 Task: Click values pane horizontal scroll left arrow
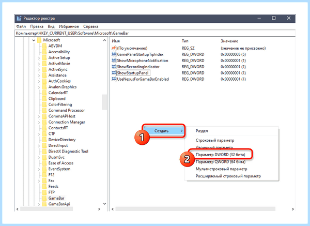coord(113,209)
